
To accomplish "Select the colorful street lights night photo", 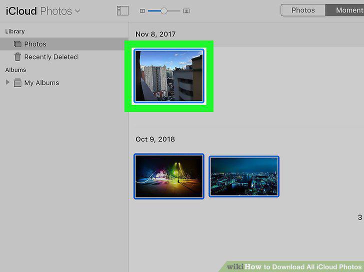I will (x=169, y=176).
